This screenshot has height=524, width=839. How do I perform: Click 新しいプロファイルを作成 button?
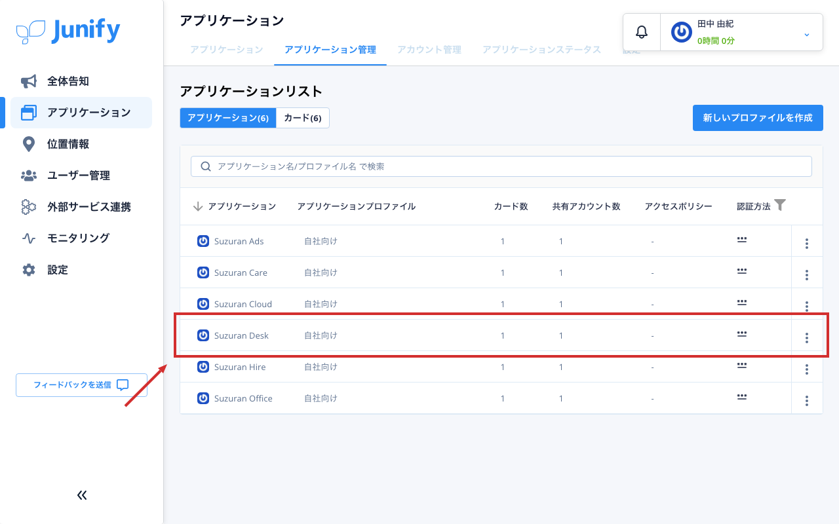click(x=758, y=118)
